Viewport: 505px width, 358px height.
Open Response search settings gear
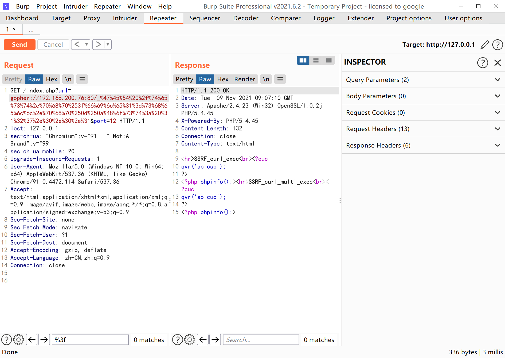click(x=190, y=340)
